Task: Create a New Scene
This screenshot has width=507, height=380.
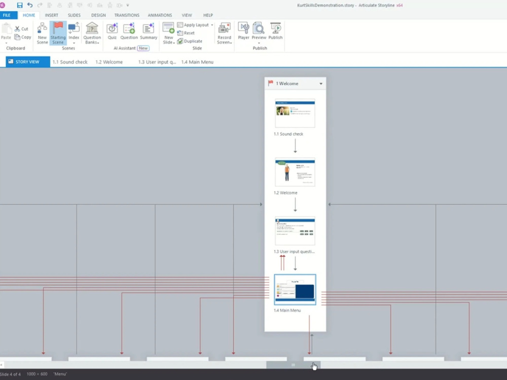Action: point(42,33)
